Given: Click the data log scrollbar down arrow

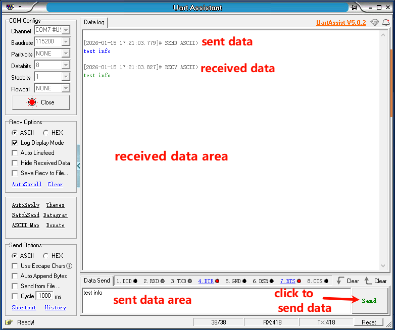Looking at the screenshot, I should click(383, 266).
